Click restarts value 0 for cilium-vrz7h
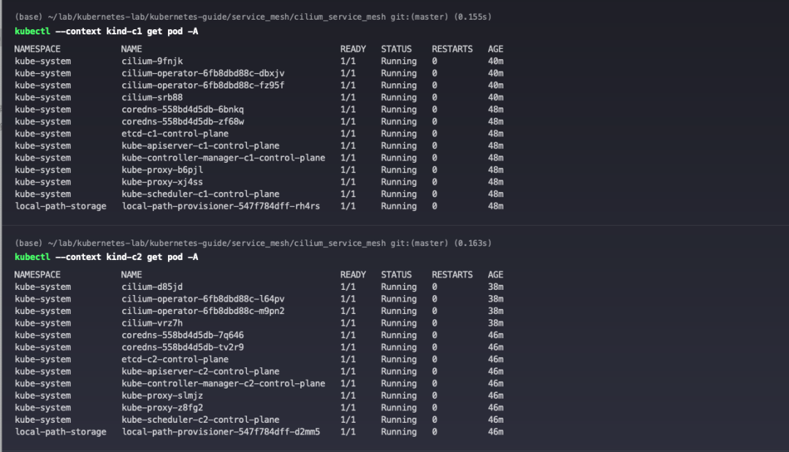 435,323
